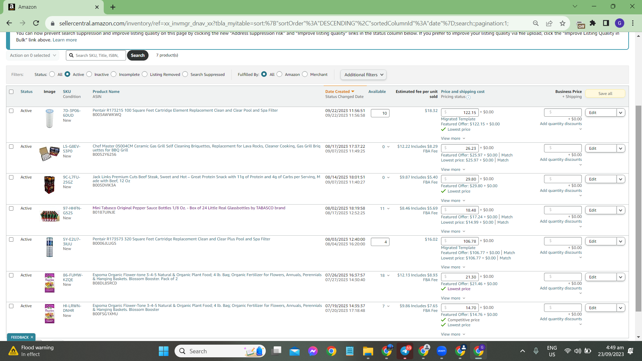Sort by the Status column header
Viewport: 642px width, 361px height.
[26, 92]
